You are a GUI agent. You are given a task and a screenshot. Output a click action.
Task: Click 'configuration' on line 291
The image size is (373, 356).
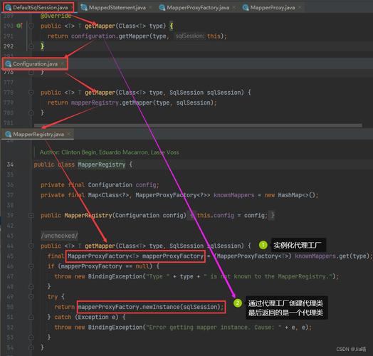point(93,36)
